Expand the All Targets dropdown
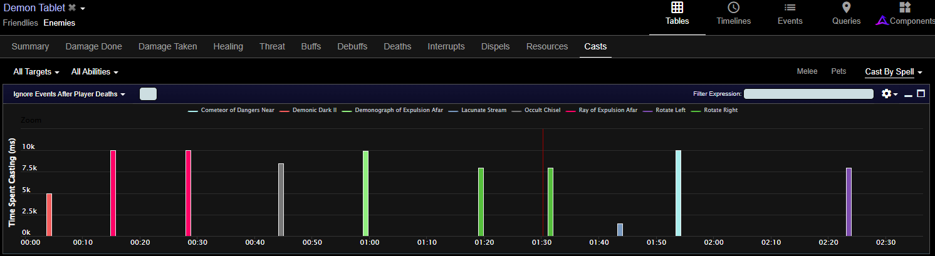 (x=36, y=72)
